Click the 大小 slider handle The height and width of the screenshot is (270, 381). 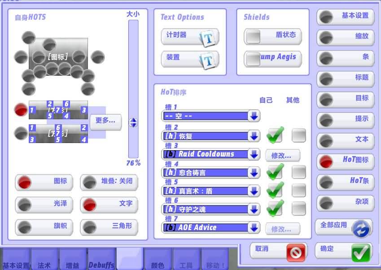click(x=133, y=122)
